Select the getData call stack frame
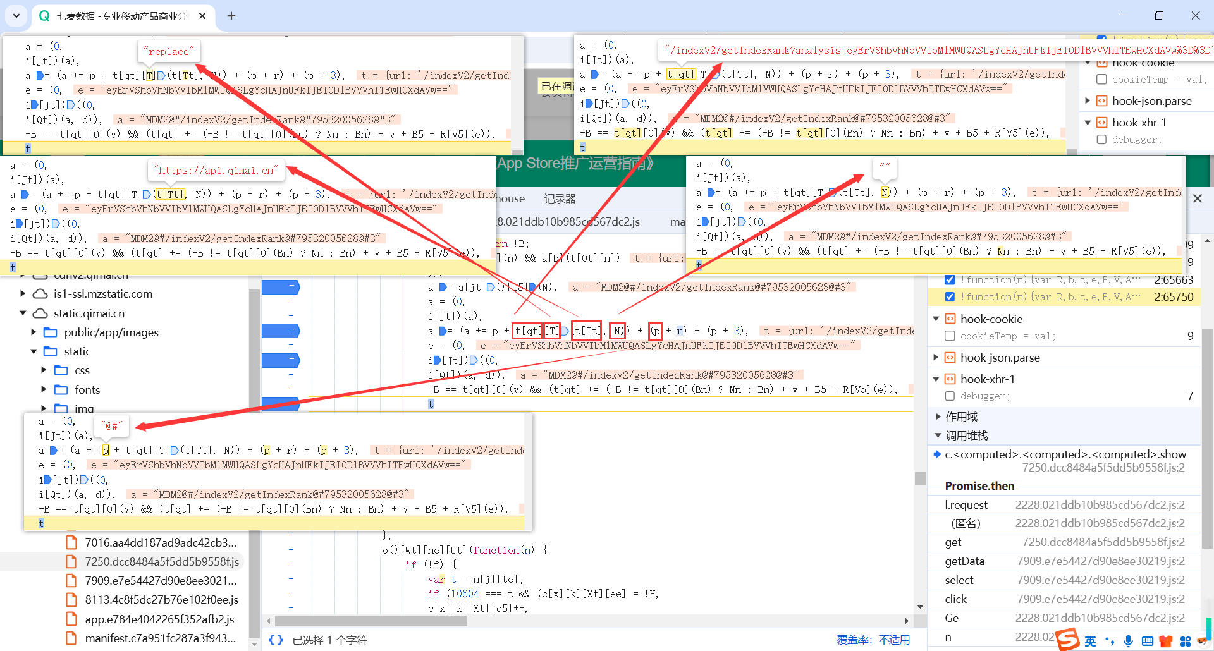1214x651 pixels. (x=1064, y=561)
